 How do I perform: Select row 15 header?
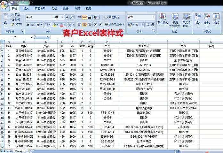click(2, 113)
